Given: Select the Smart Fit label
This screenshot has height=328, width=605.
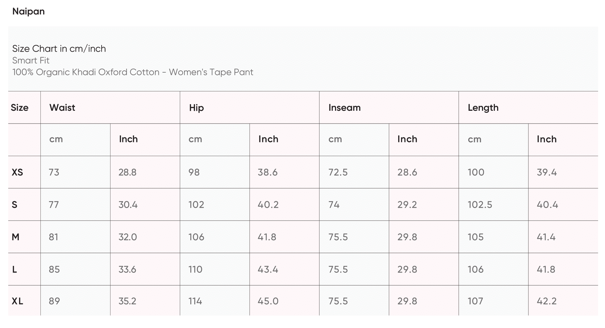Looking at the screenshot, I should (31, 60).
